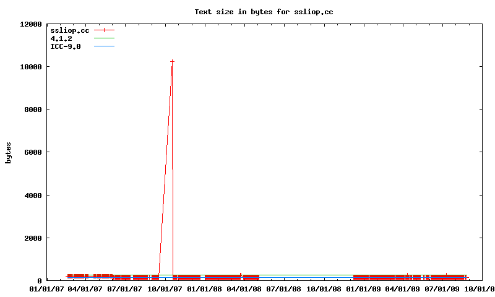Click the green line sample beside 4.1.2
Screen dimensions: 495x297
tap(105, 38)
